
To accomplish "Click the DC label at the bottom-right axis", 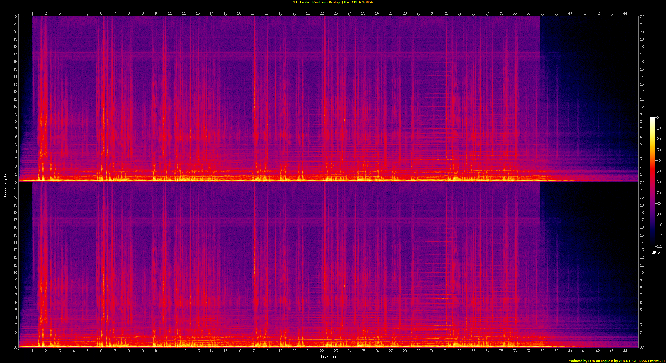I will click(642, 348).
